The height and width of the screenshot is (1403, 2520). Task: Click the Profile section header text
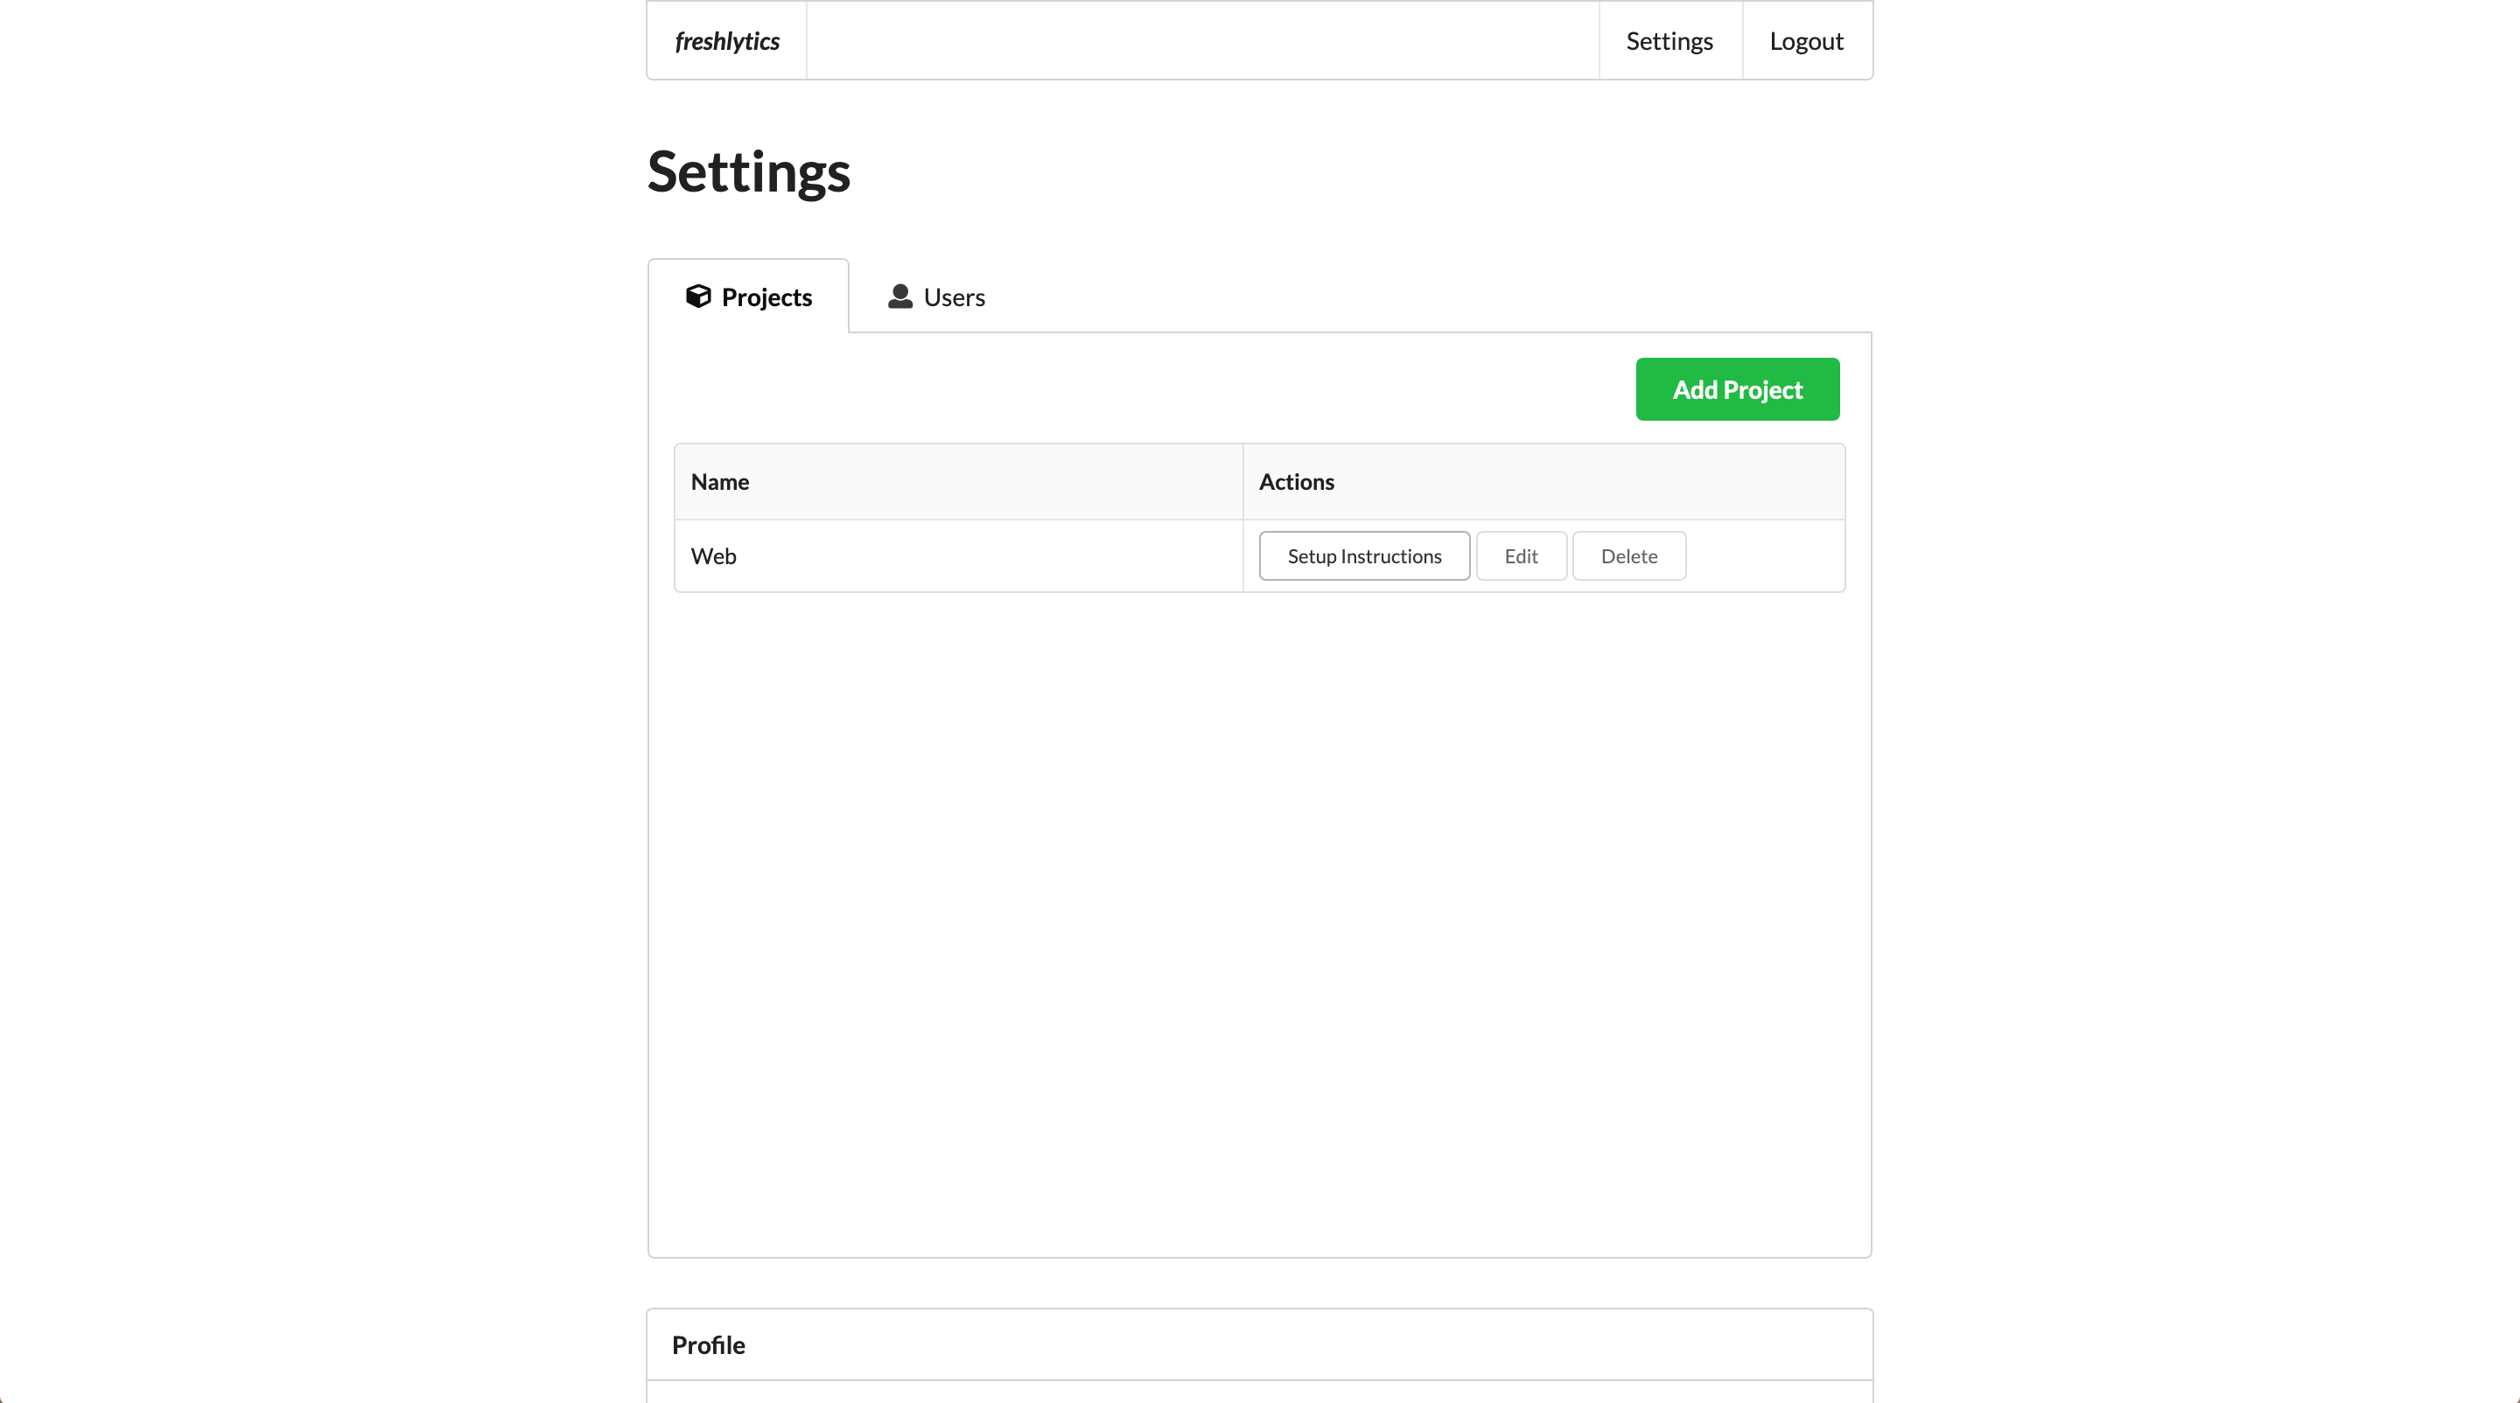[x=707, y=1344]
